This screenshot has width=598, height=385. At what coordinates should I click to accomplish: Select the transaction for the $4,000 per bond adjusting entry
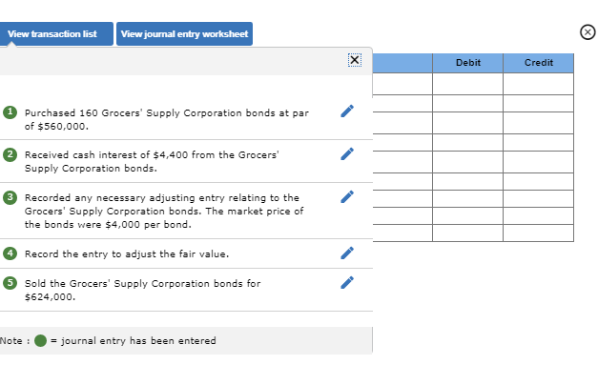click(x=162, y=212)
